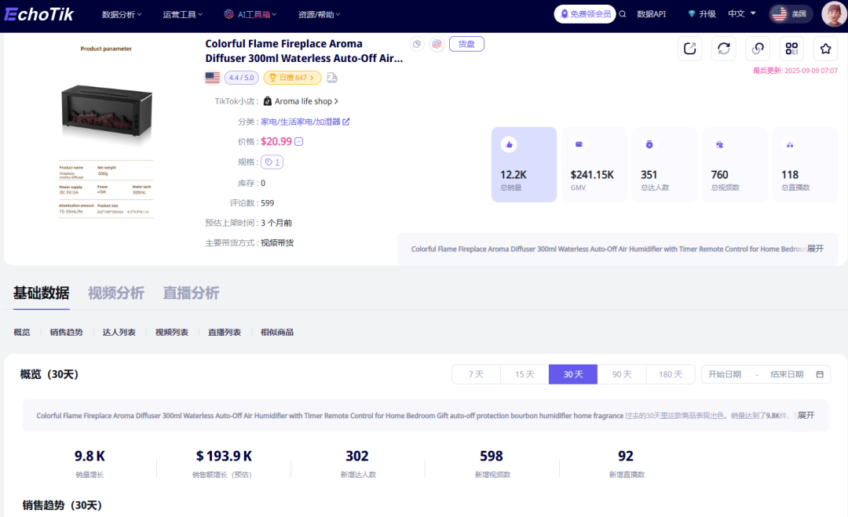Click the user avatar in top right

point(833,14)
